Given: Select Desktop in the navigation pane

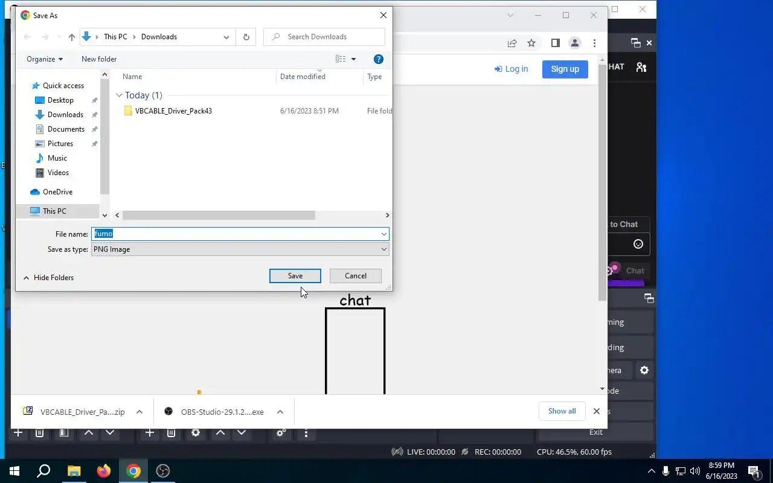Looking at the screenshot, I should click(x=60, y=100).
